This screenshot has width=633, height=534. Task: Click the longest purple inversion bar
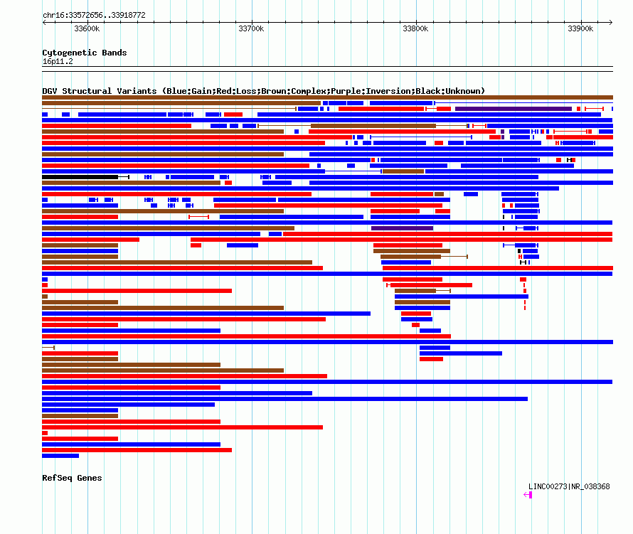[x=513, y=109]
